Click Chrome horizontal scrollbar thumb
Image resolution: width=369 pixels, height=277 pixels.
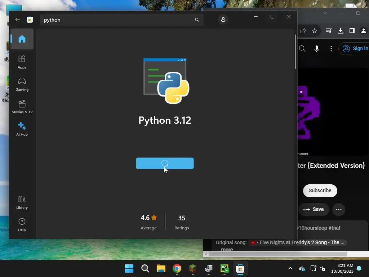tap(278, 254)
